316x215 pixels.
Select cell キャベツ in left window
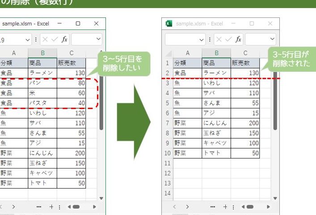pos(42,173)
